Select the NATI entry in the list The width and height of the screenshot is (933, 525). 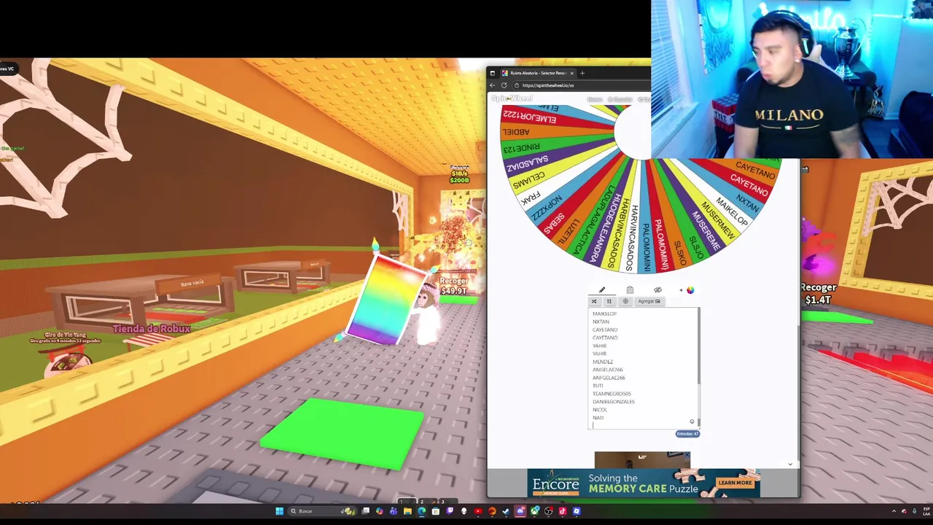point(598,418)
